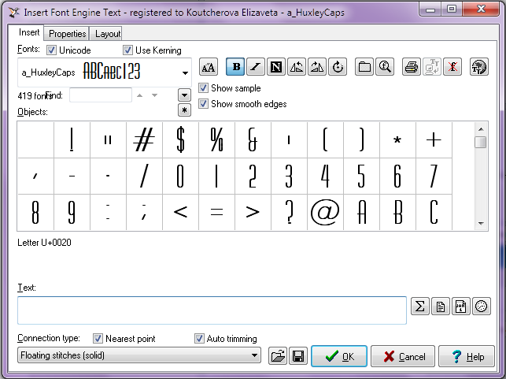506x379 pixels.
Task: Click the sigma symbol button
Action: tap(420, 307)
